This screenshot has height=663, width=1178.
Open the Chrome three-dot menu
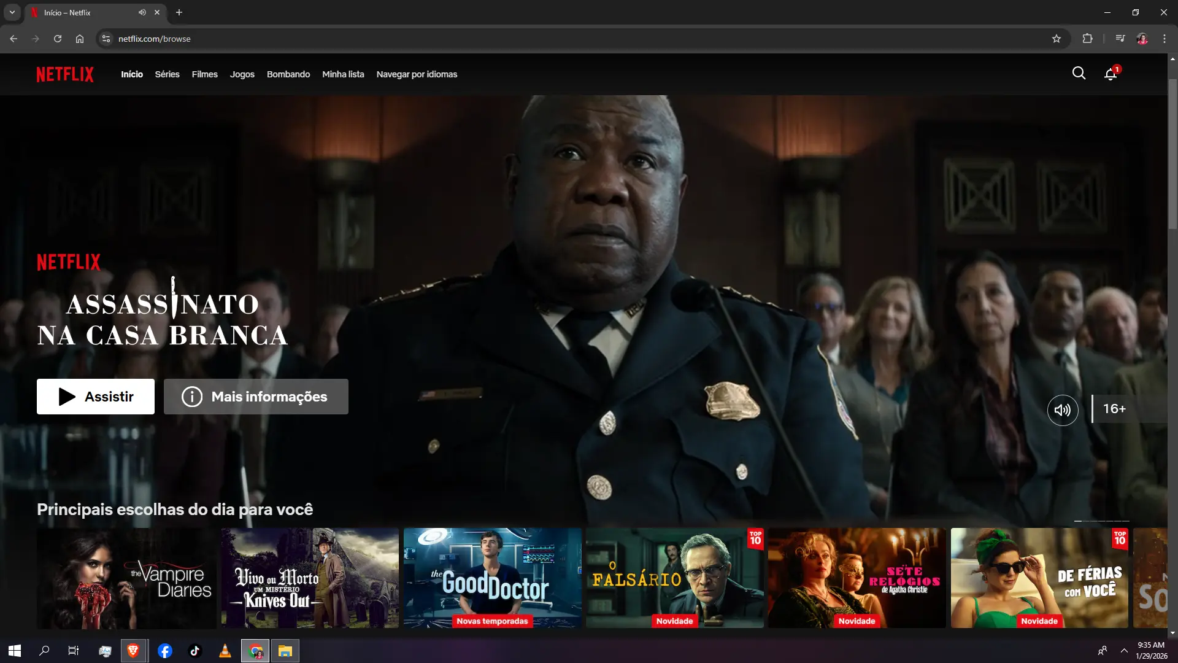coord(1164,39)
